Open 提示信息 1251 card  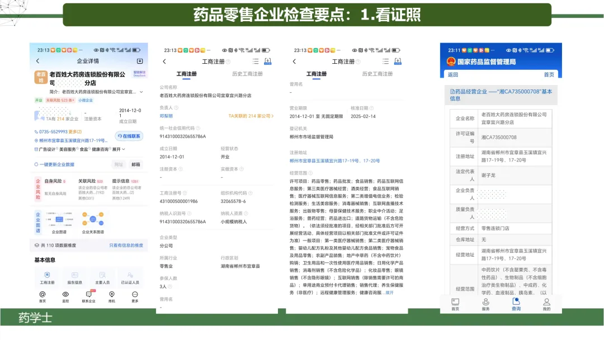click(x=127, y=188)
